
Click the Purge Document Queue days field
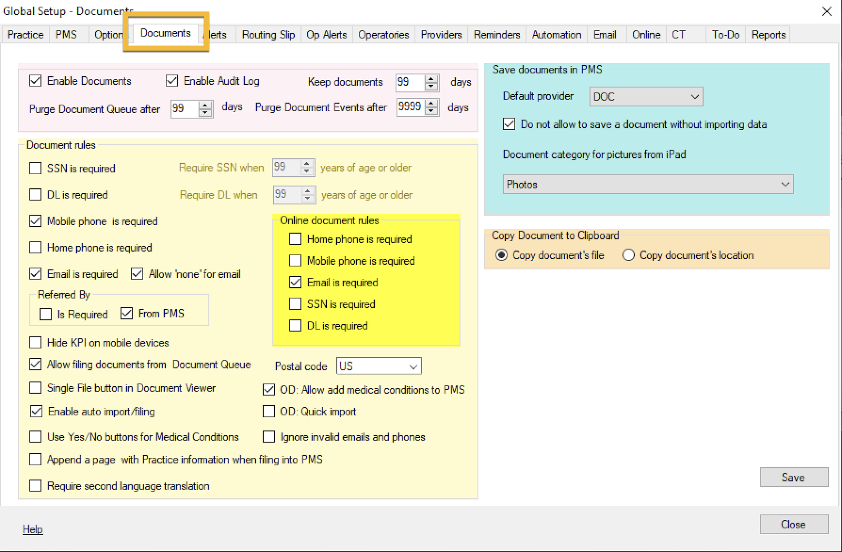point(185,108)
